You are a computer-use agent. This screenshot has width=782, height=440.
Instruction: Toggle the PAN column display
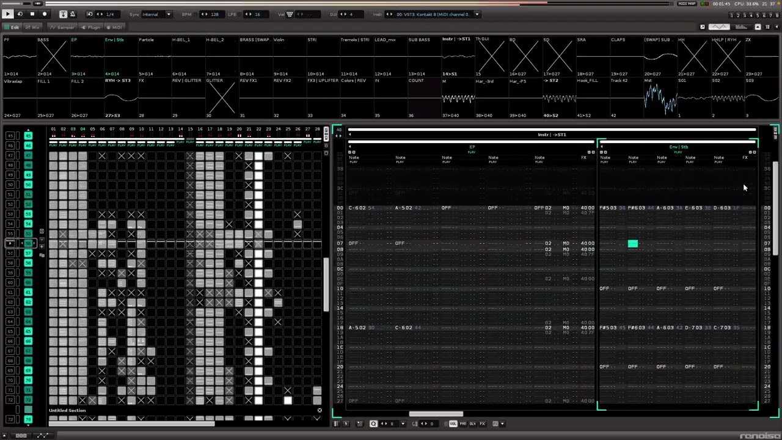[x=462, y=424]
